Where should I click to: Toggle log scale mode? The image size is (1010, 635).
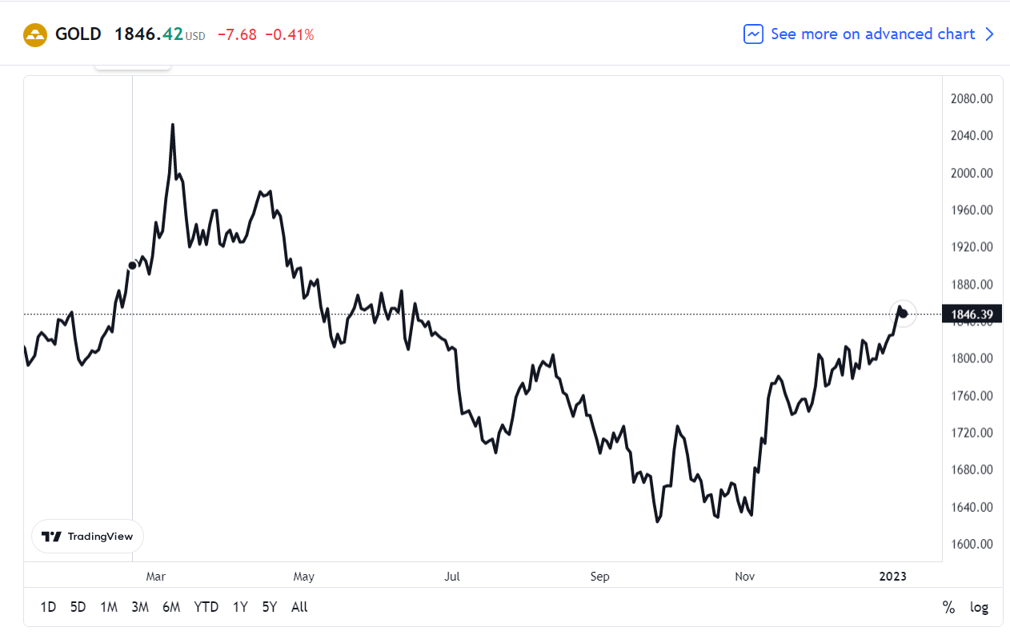(979, 607)
